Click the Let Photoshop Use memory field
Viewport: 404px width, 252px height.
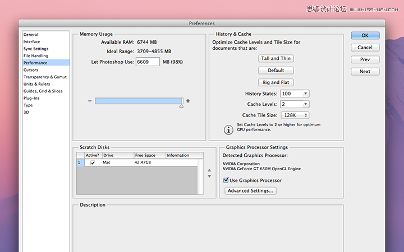click(x=148, y=62)
